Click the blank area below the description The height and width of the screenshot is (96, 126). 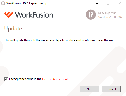pos(59,59)
